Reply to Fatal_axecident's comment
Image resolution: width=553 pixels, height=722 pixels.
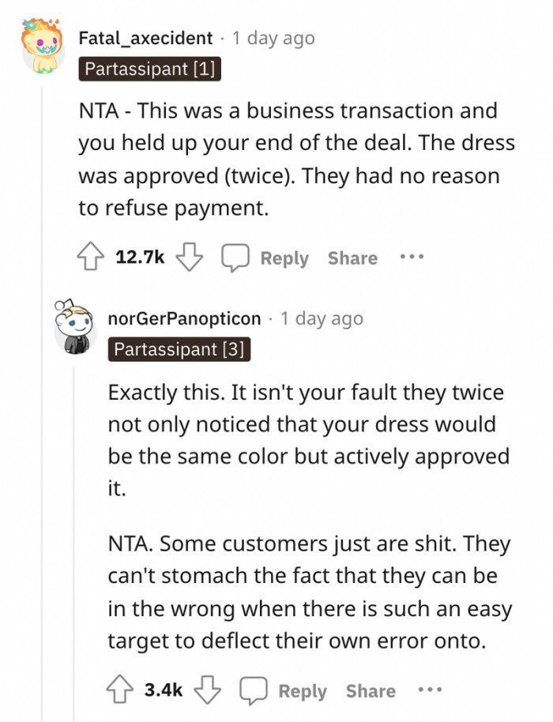pyautogui.click(x=284, y=258)
